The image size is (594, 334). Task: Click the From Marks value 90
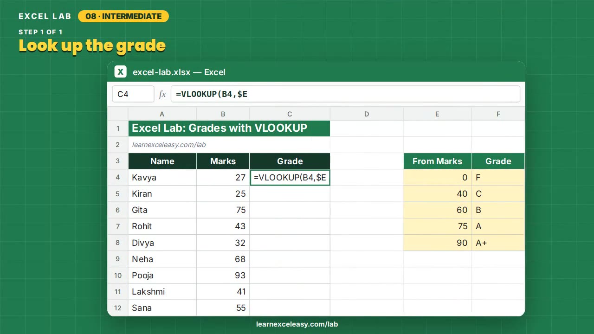click(437, 243)
